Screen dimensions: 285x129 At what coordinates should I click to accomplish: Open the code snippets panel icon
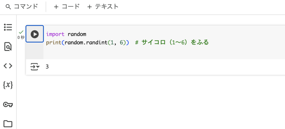[8, 66]
